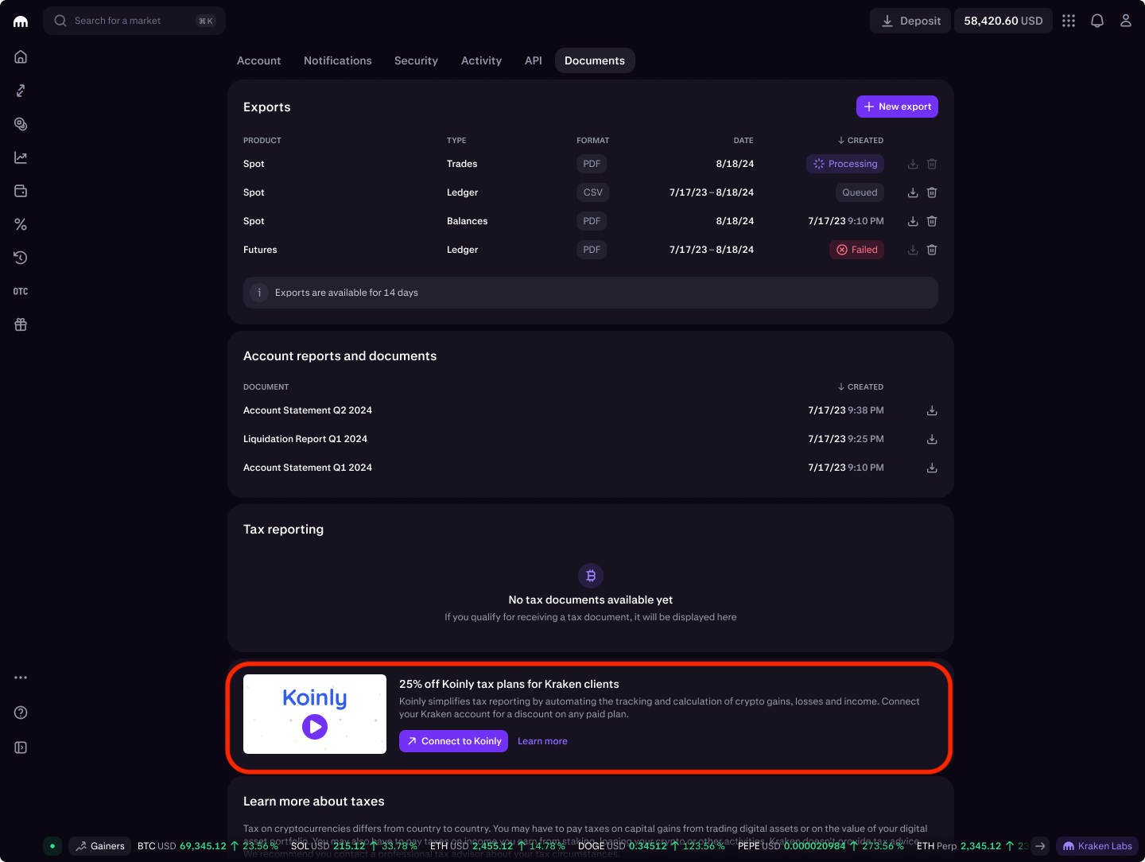Switch to the Security tab

coord(416,60)
